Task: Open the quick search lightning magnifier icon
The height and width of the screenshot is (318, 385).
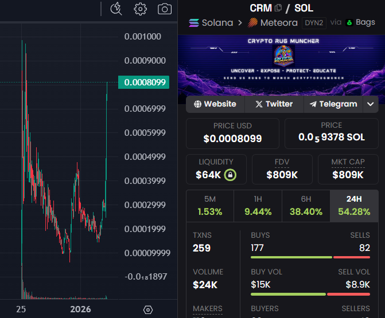Action: 116,9
